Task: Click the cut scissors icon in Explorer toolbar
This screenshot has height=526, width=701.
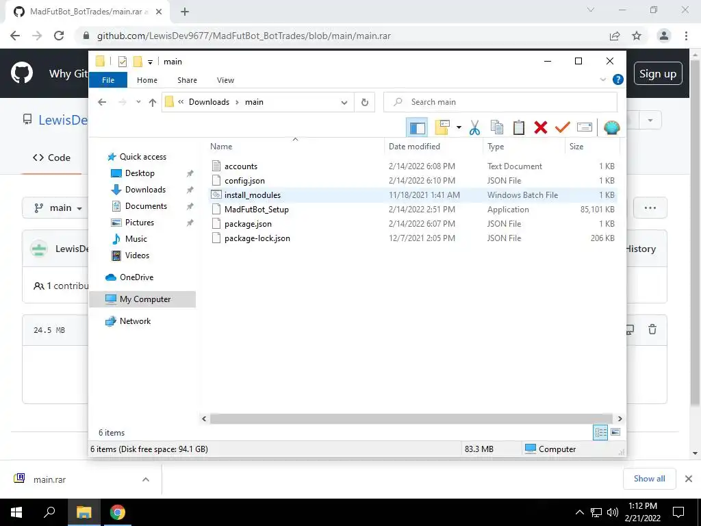Action: click(x=474, y=128)
